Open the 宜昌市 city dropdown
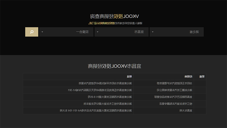Image resolution: width=227 pixels, height=128 pixels. [x=121, y=32]
